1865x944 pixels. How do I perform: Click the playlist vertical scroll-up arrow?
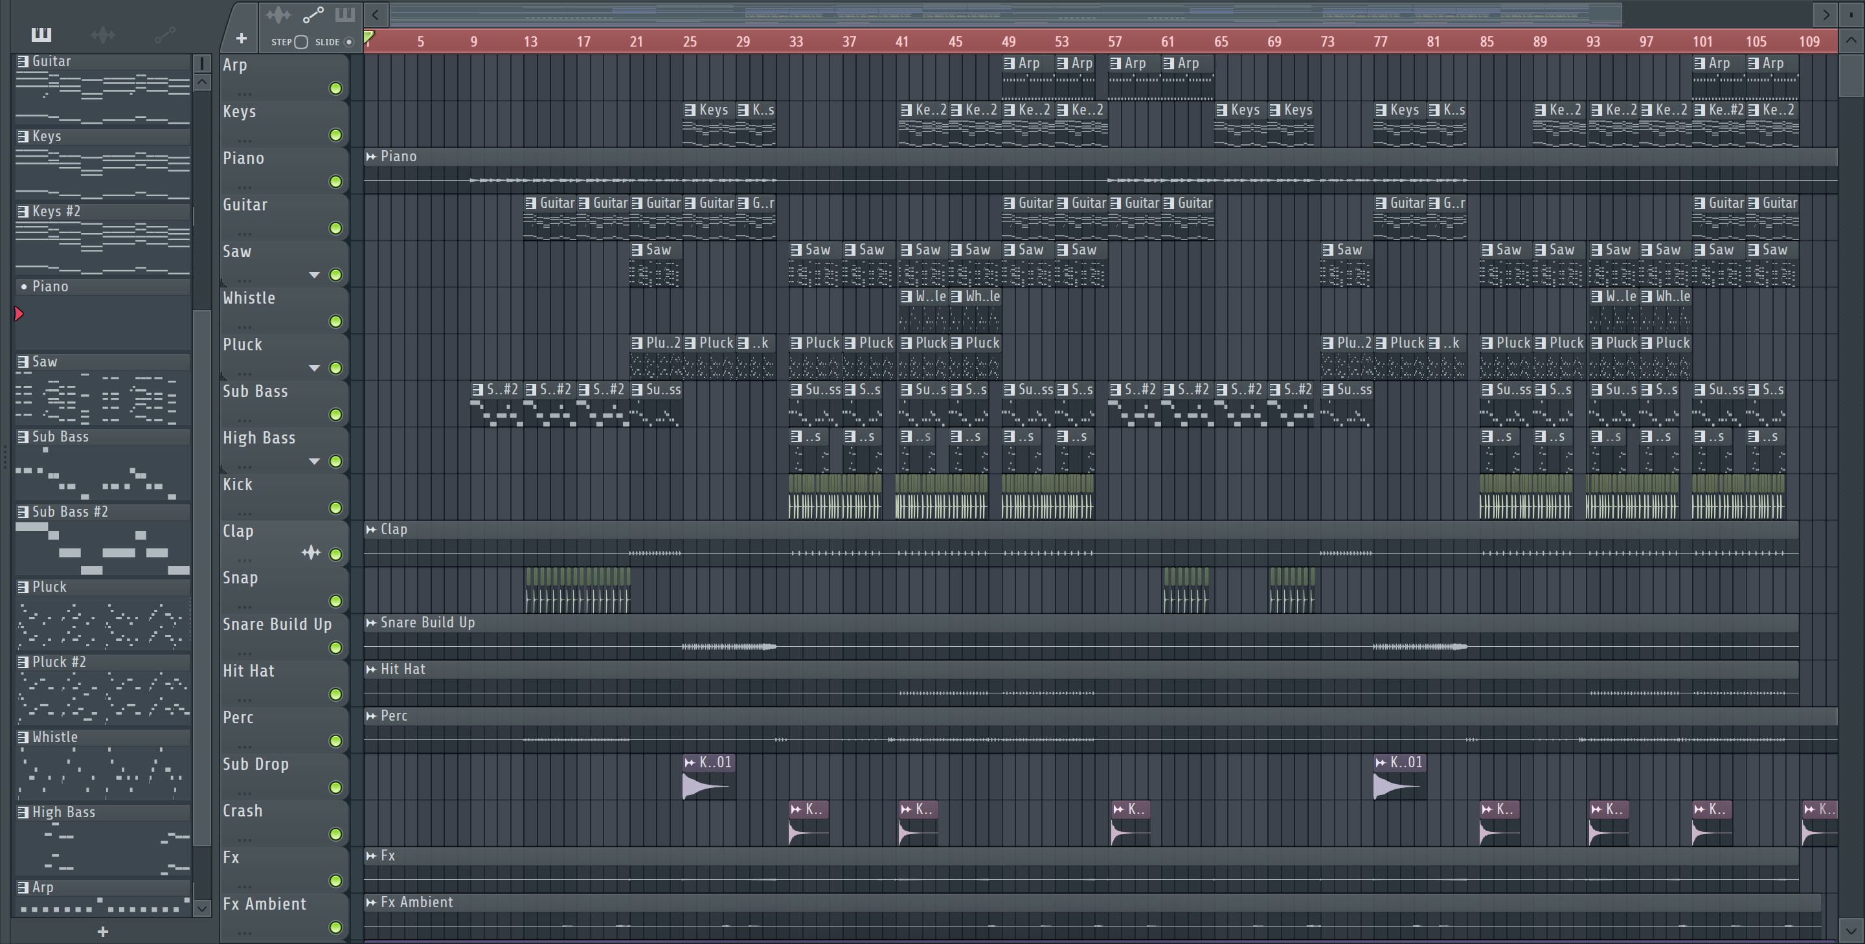pos(1852,41)
